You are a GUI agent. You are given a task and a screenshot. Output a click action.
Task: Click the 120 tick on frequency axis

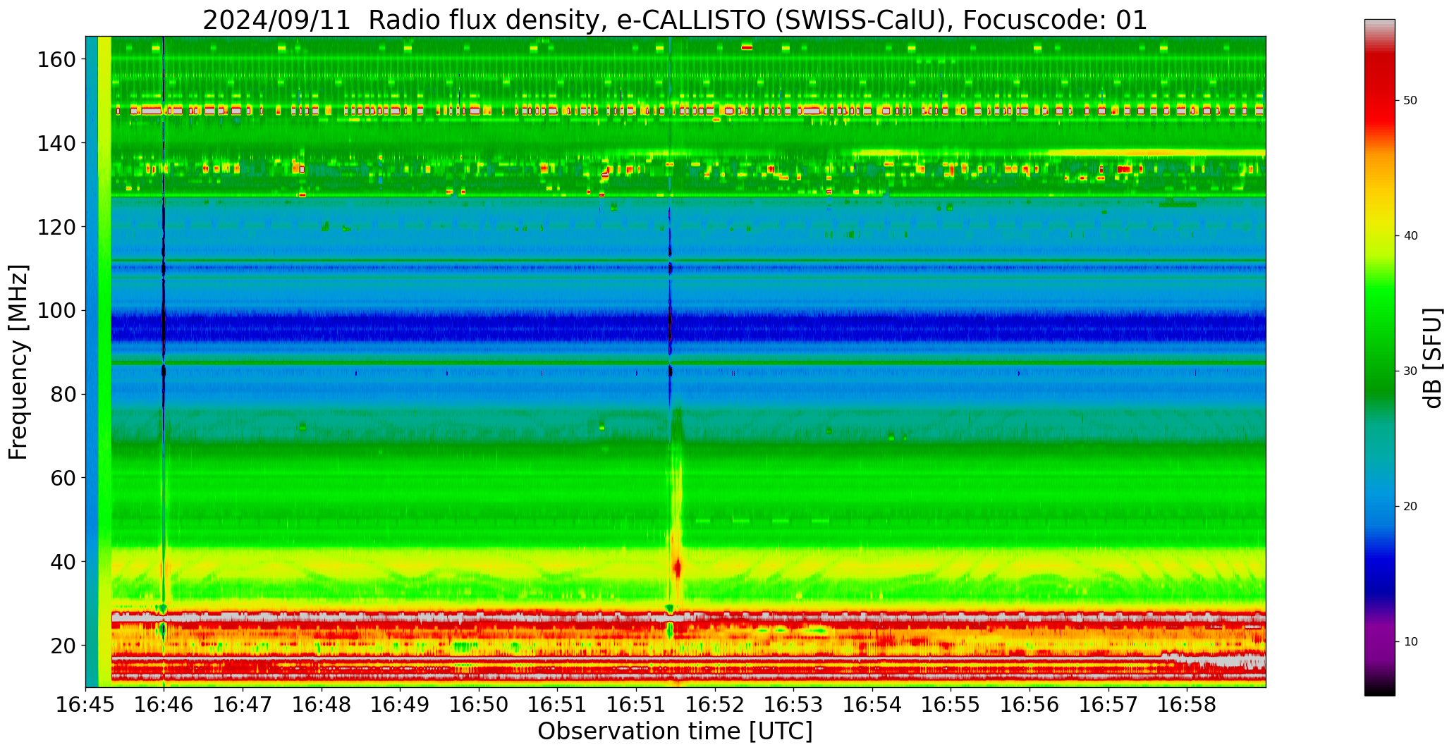click(x=56, y=227)
